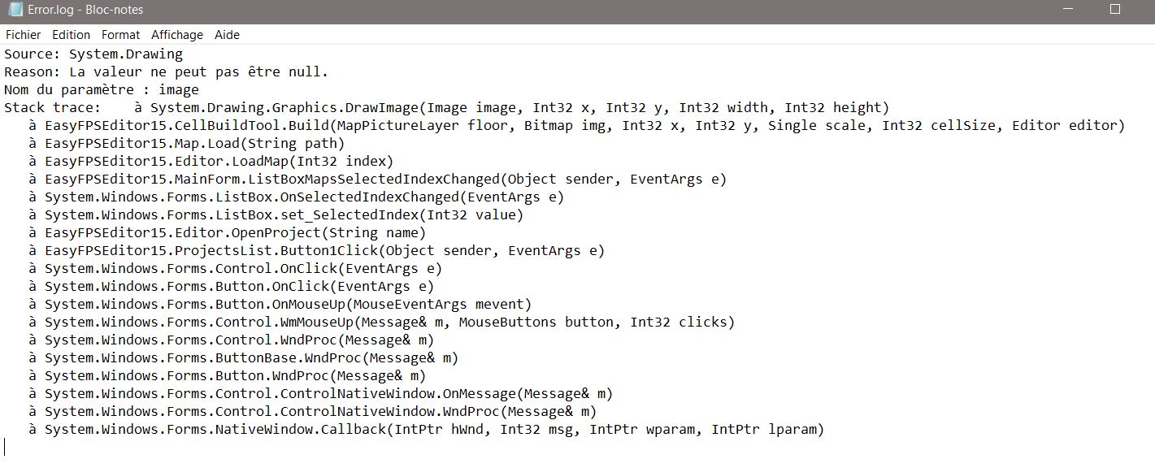Place cursor on the ProjectsList.Button1Click line
The image size is (1155, 472).
tap(324, 251)
